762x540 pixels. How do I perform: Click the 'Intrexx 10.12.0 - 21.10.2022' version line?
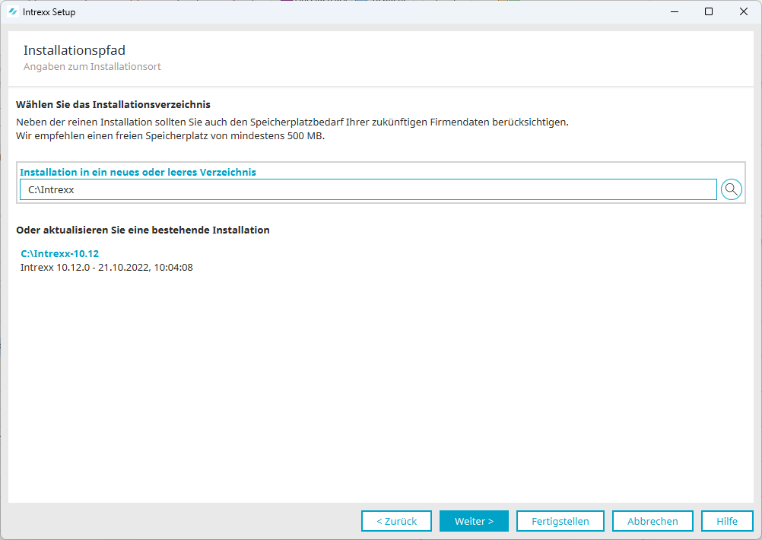(106, 267)
